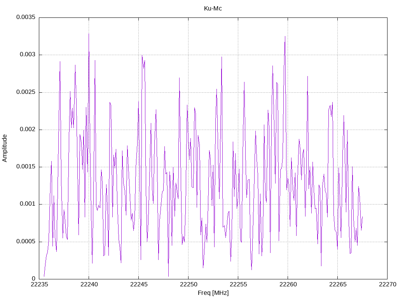Click the x-axis tick label 22260
The height and width of the screenshot is (298, 398).
click(288, 284)
